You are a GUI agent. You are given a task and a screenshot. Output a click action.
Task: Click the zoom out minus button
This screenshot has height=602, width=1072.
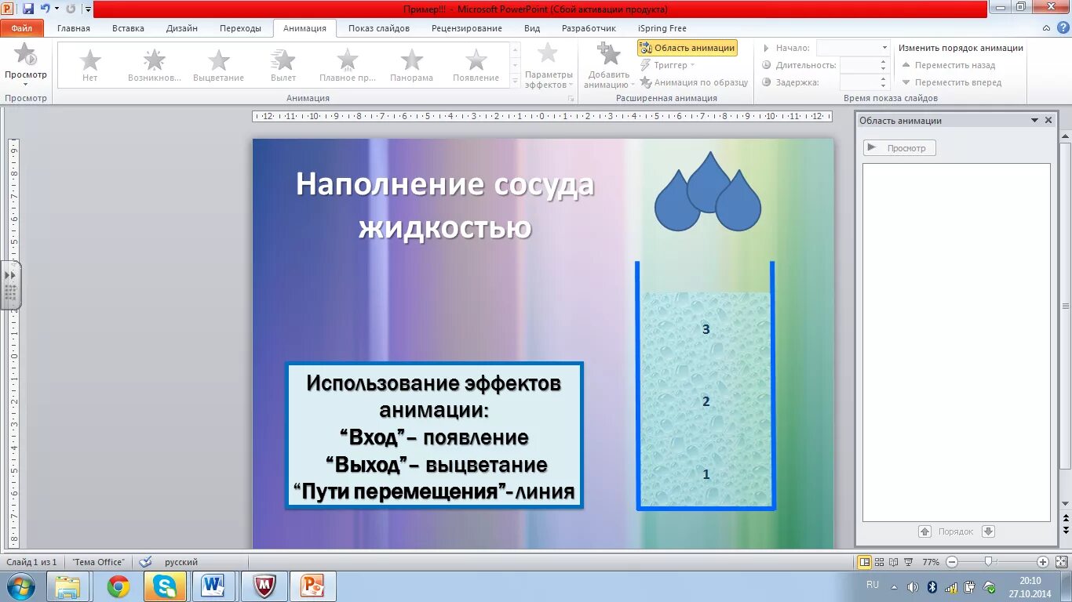tap(951, 562)
